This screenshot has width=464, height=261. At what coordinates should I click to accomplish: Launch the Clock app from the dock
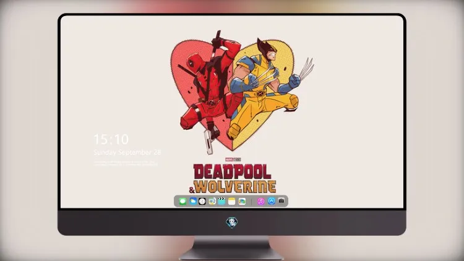click(202, 201)
